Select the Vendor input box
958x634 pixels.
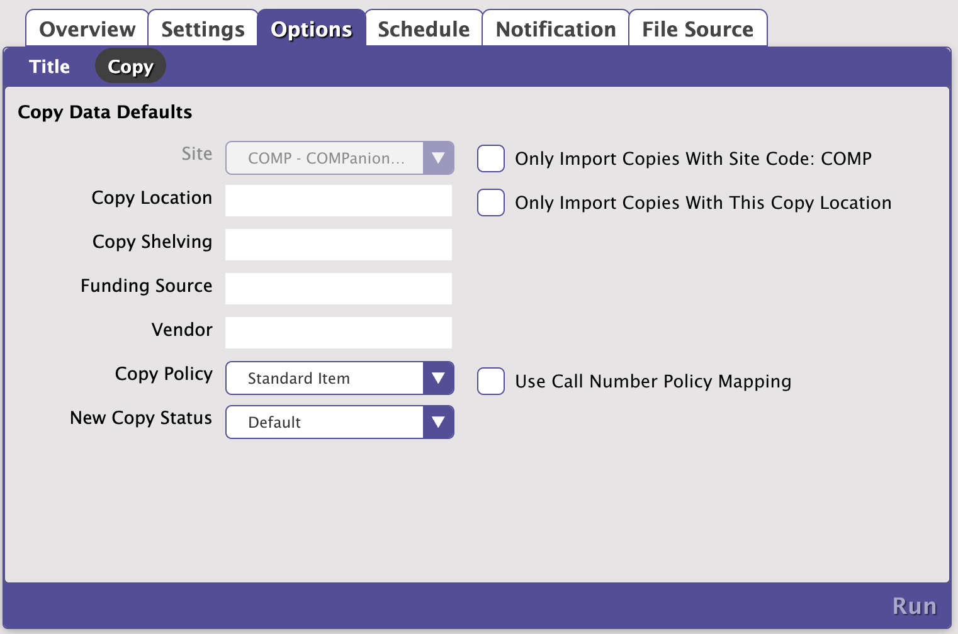[339, 333]
